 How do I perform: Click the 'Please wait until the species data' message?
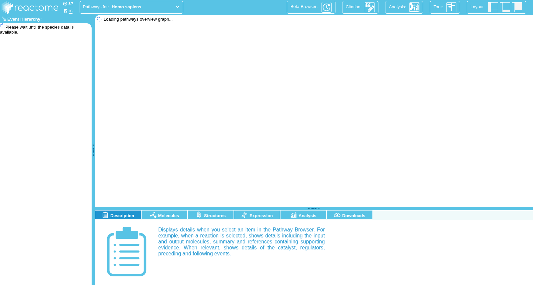pos(37,30)
